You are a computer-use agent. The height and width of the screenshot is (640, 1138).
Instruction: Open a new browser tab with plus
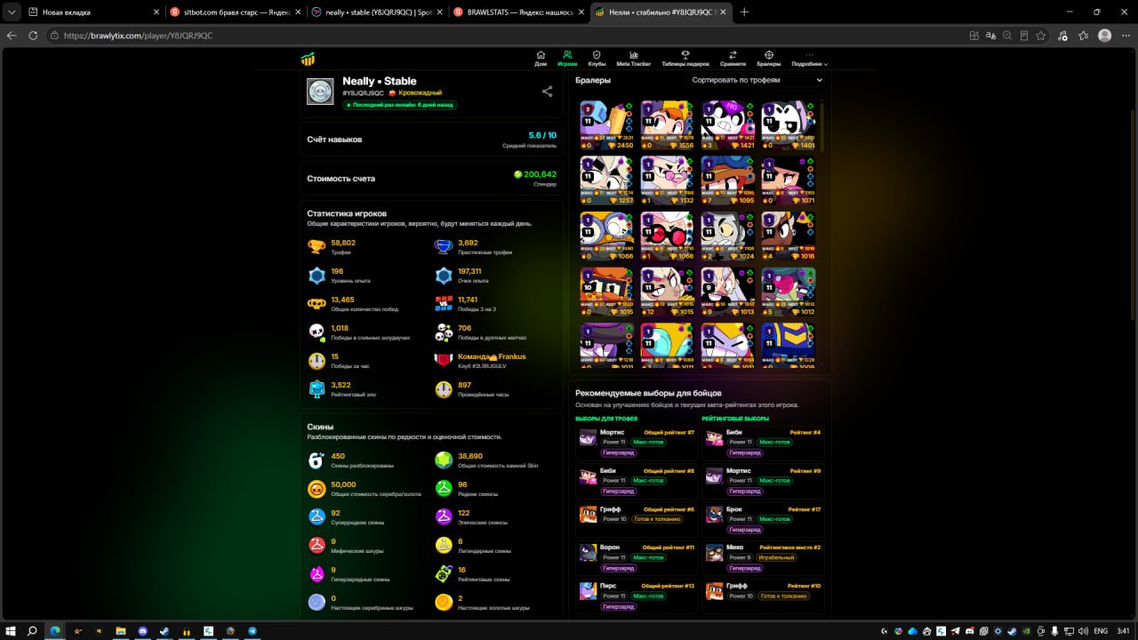pyautogui.click(x=744, y=12)
